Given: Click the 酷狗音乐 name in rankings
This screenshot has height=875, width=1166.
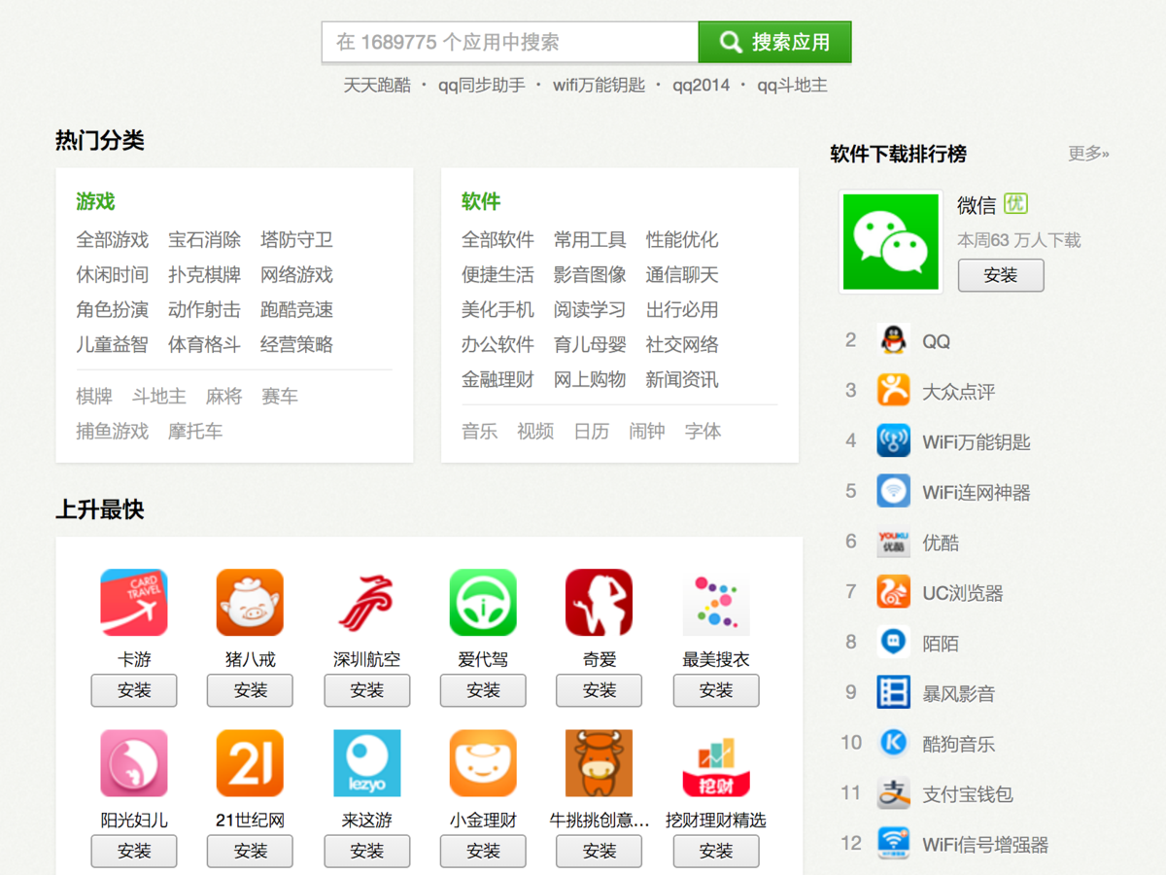Looking at the screenshot, I should 958,745.
